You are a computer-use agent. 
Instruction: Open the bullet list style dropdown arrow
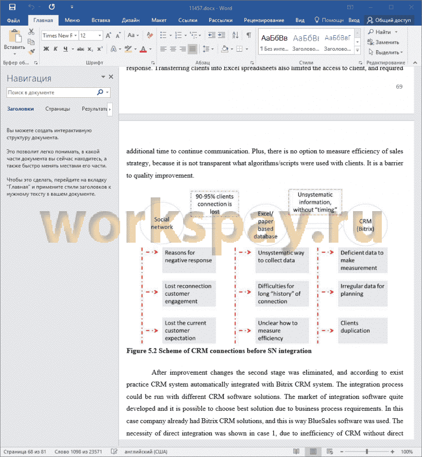click(170, 36)
